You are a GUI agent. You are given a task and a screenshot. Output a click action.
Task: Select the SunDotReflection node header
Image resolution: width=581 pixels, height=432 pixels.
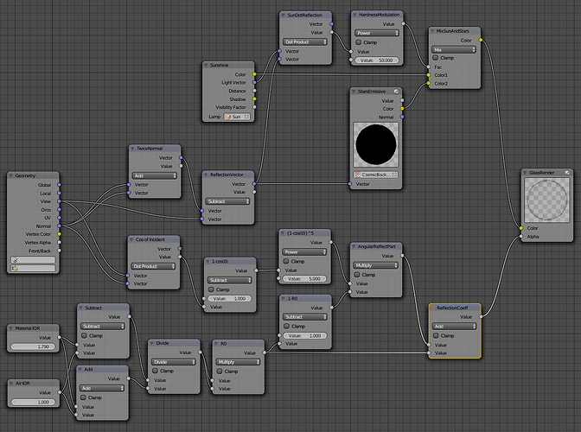(305, 16)
